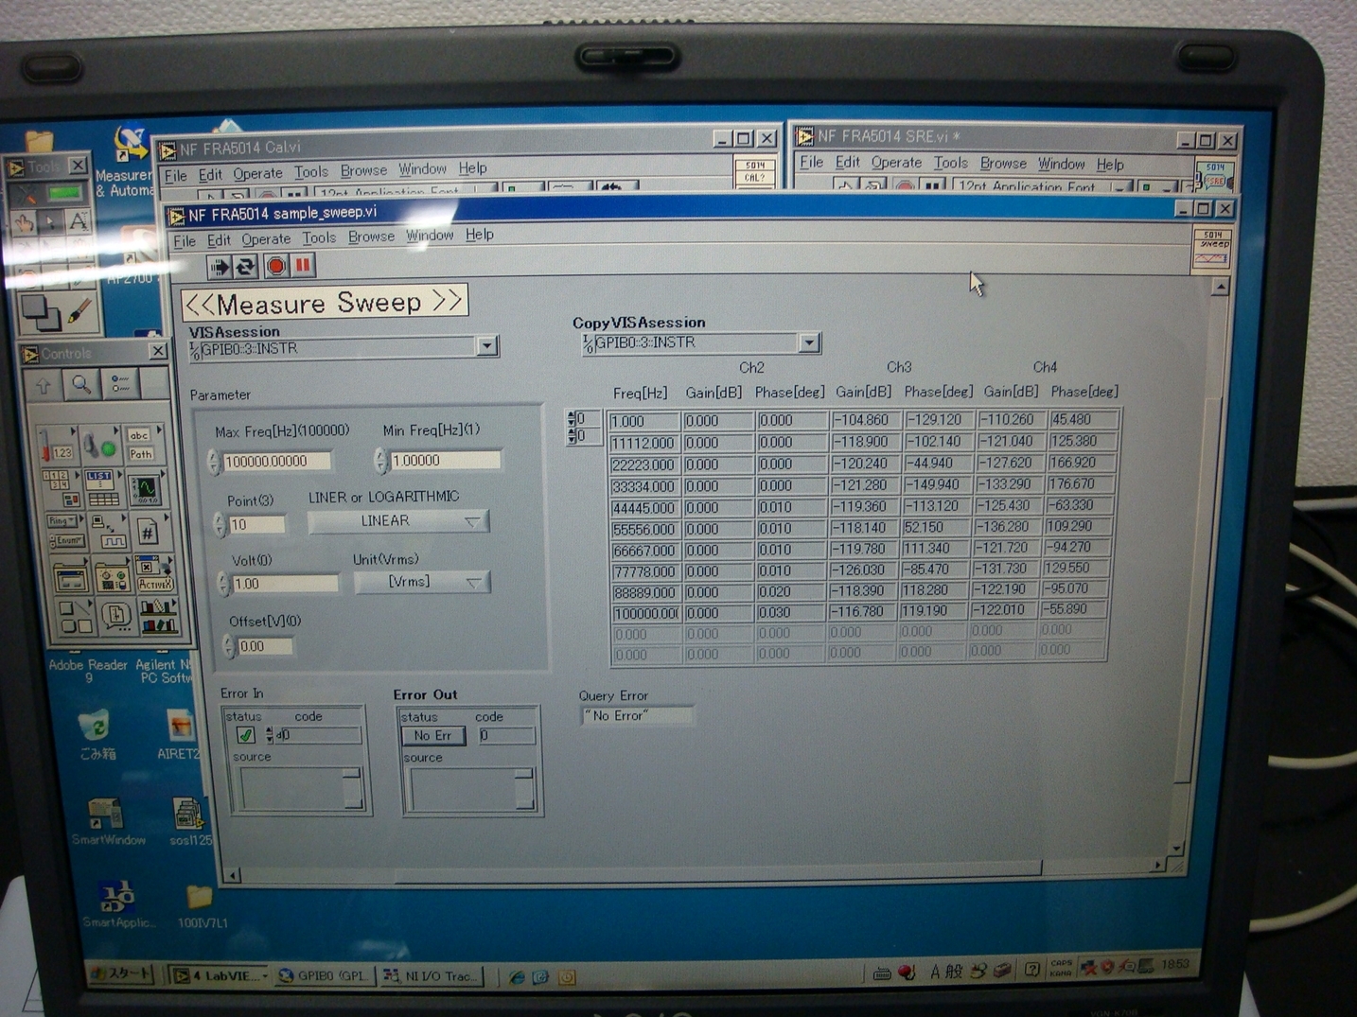The height and width of the screenshot is (1017, 1357).
Task: Click the array row index stepper
Action: (571, 418)
